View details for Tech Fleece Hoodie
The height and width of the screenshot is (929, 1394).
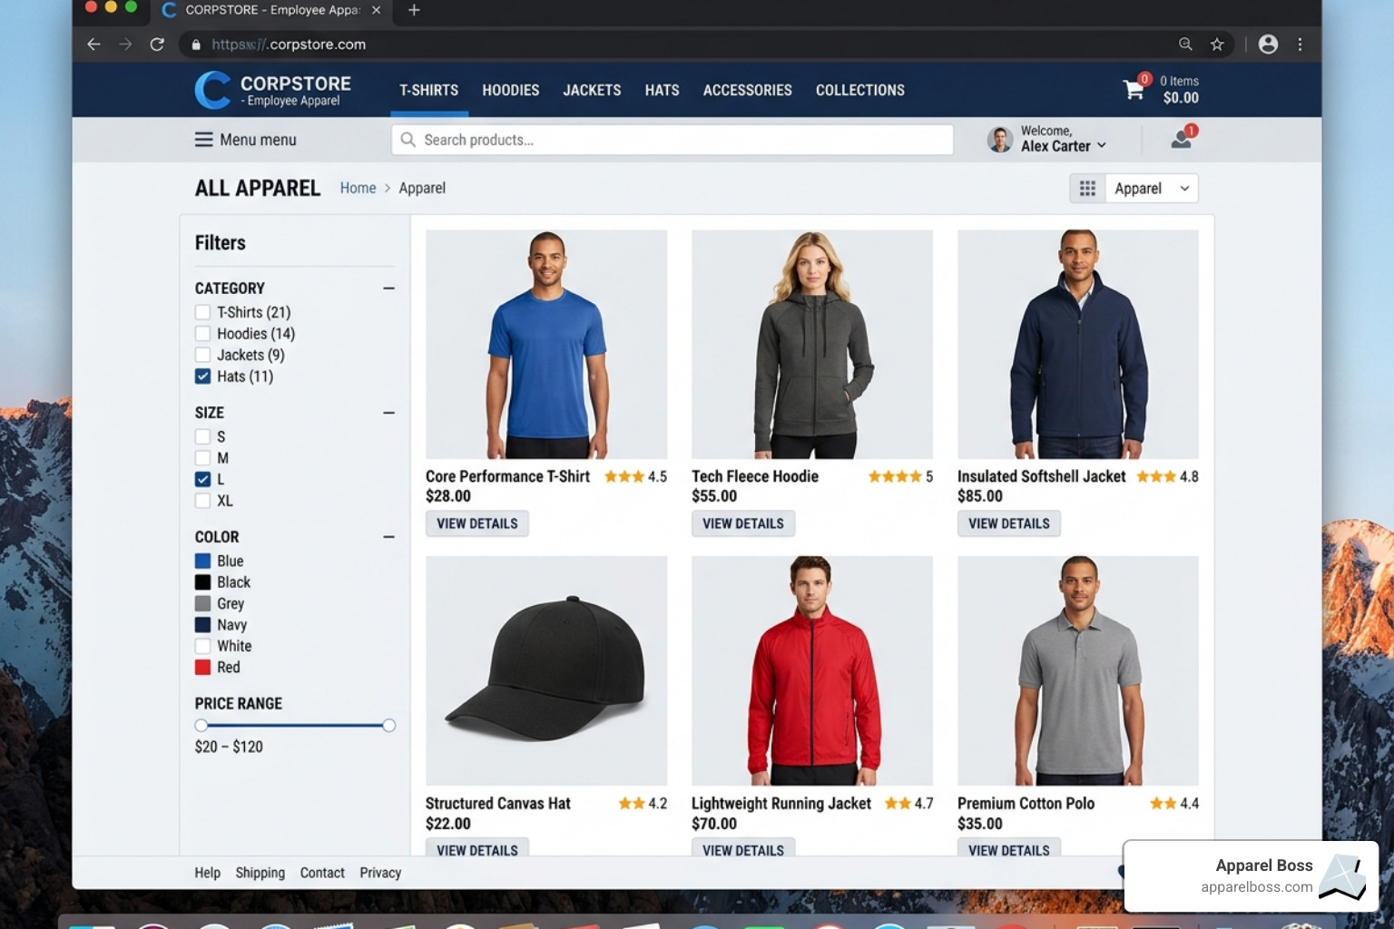(x=742, y=523)
